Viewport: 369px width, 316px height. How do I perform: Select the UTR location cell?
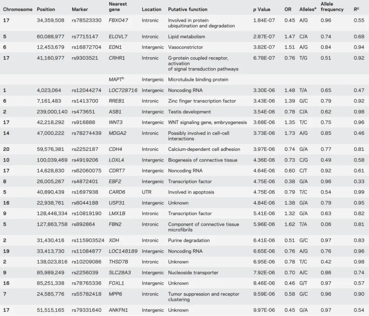(x=146, y=192)
